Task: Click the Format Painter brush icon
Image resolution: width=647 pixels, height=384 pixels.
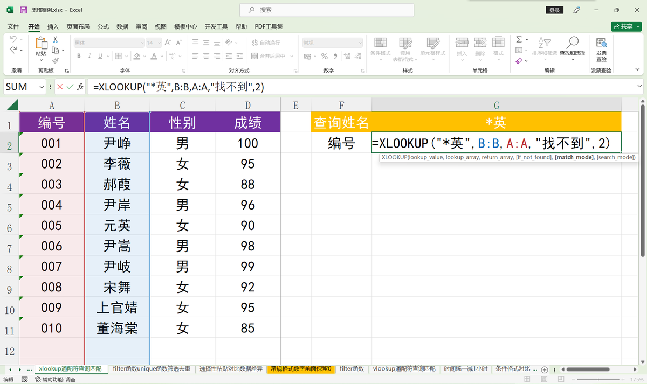Action: (x=55, y=61)
